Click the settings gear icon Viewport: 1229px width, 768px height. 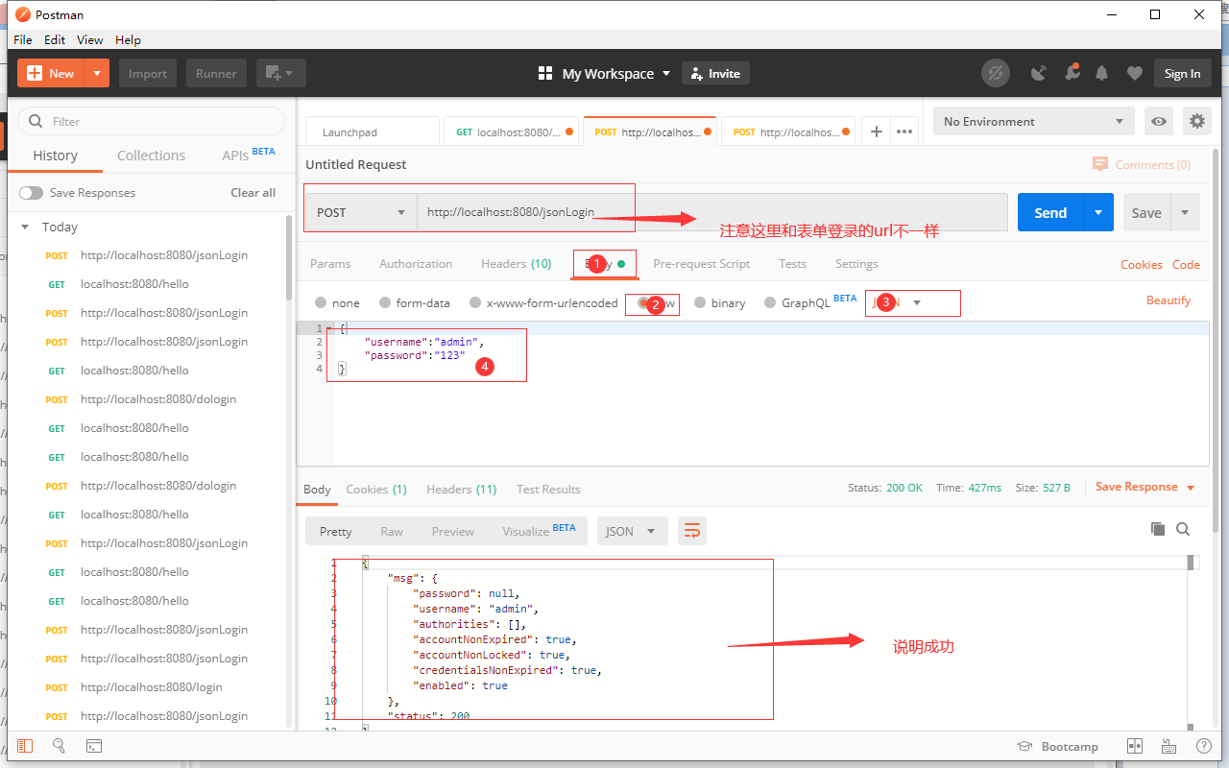[1196, 121]
